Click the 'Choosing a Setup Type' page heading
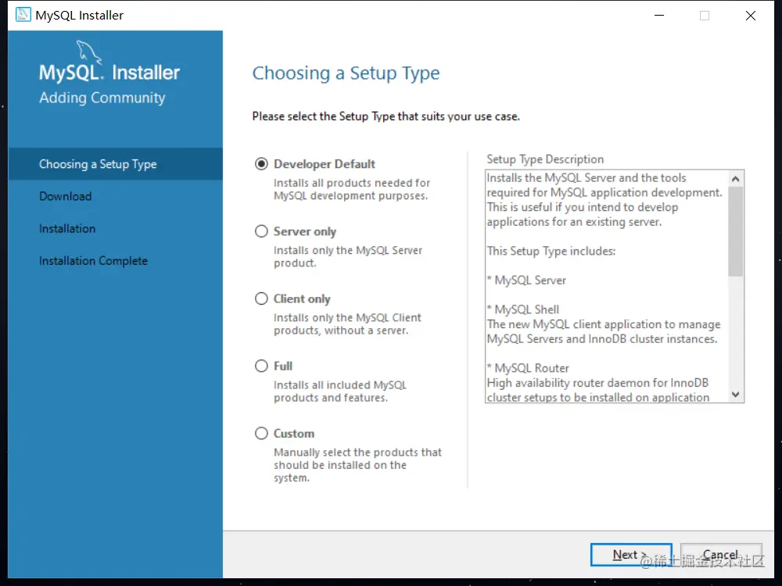Screen dimensions: 782x586 pyautogui.click(x=346, y=73)
